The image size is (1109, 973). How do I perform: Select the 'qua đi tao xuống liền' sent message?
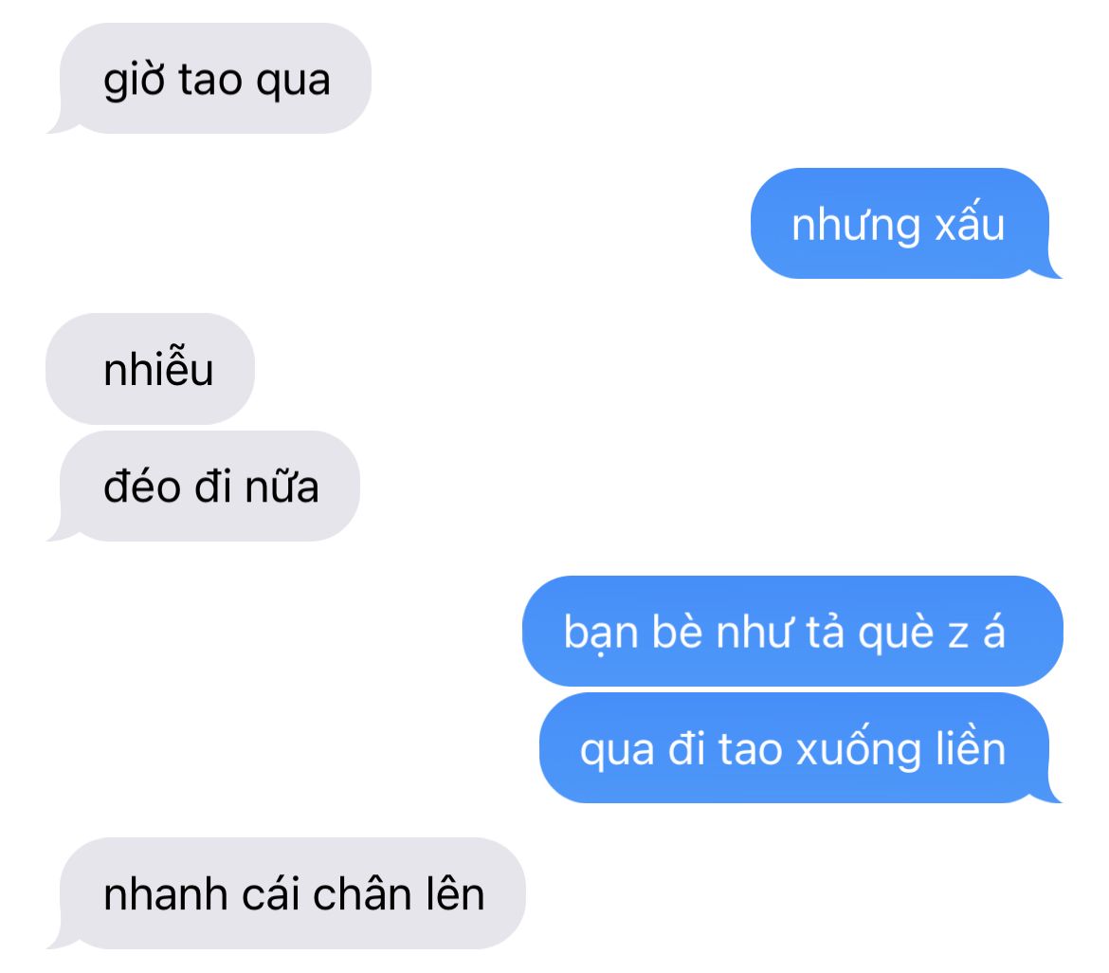794,747
